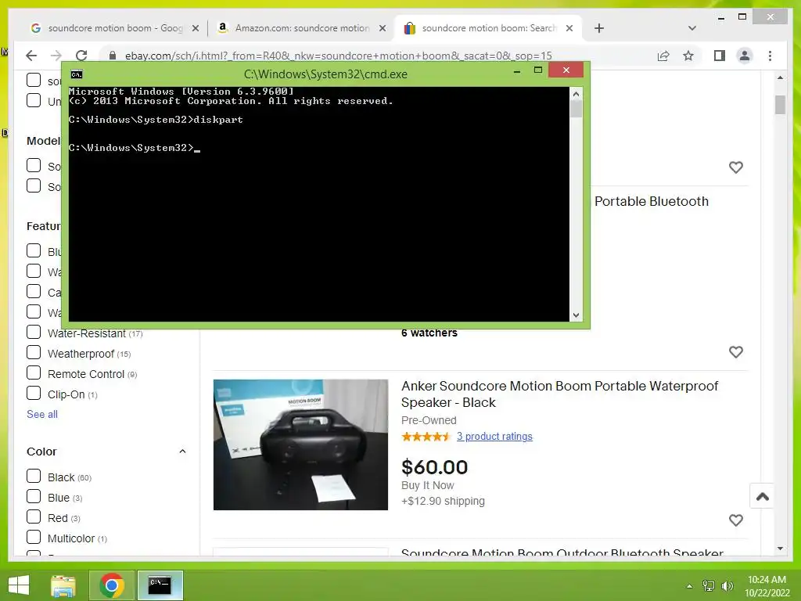The height and width of the screenshot is (601, 801).
Task: Click cmd window scroll up arrow
Action: pyautogui.click(x=576, y=94)
